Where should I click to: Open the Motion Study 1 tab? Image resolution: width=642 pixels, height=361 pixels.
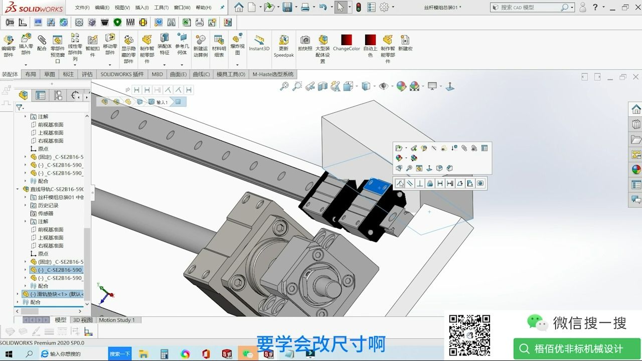click(x=117, y=320)
